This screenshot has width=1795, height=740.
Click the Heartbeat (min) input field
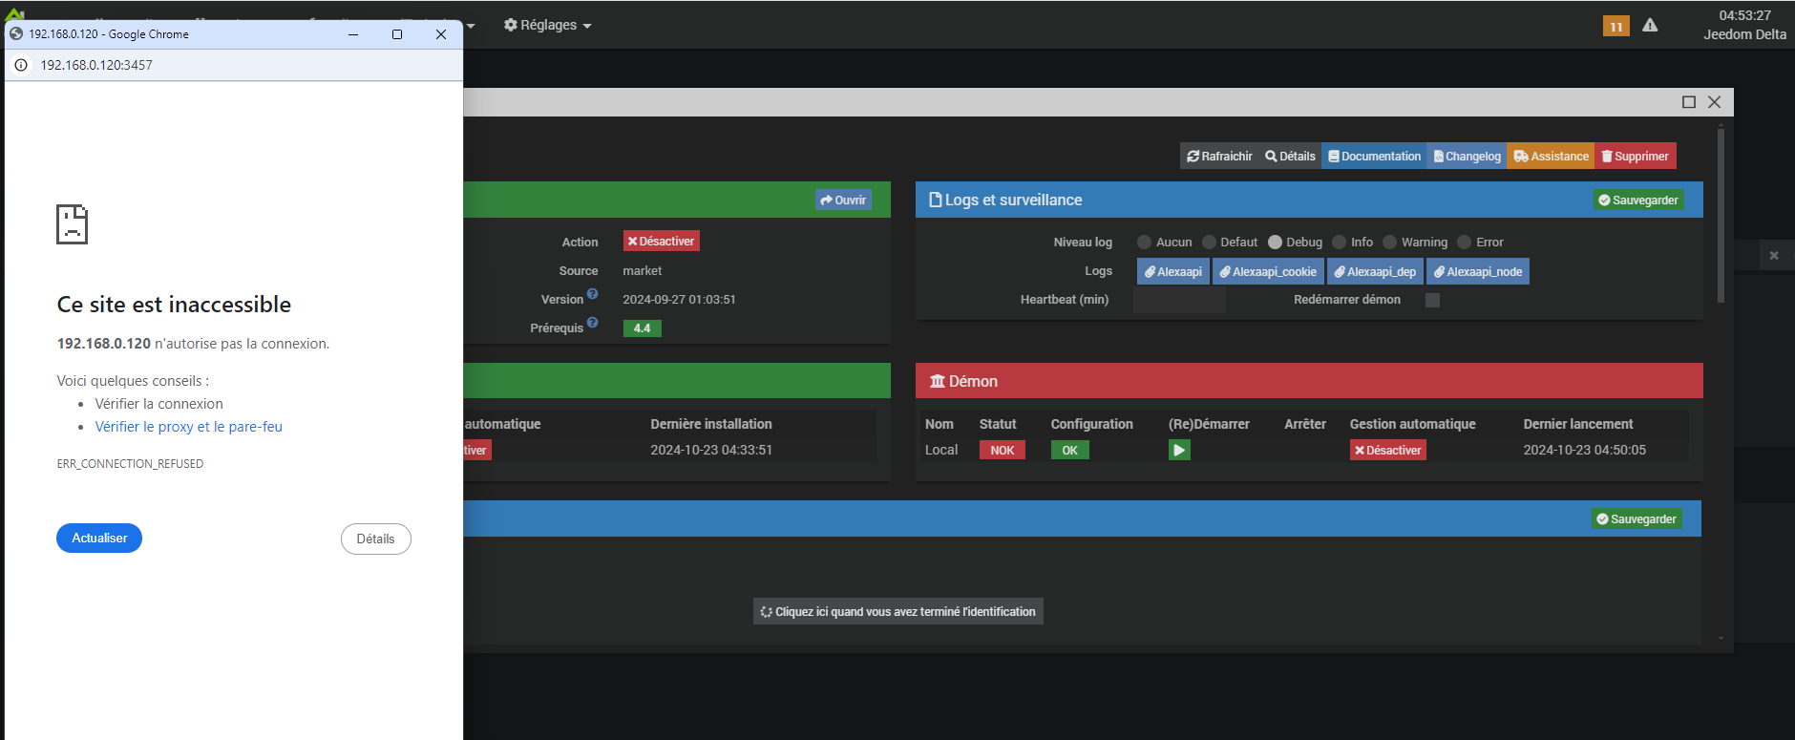point(1179,300)
